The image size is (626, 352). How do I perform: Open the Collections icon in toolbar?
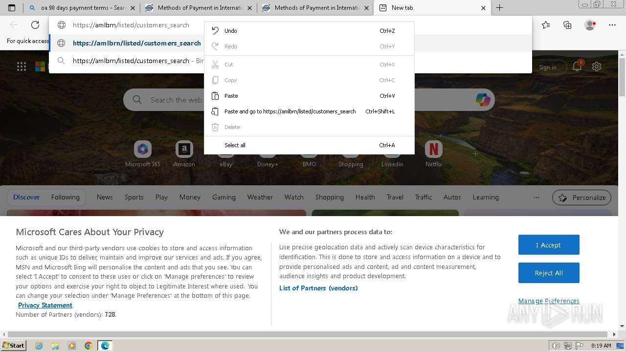point(567,25)
